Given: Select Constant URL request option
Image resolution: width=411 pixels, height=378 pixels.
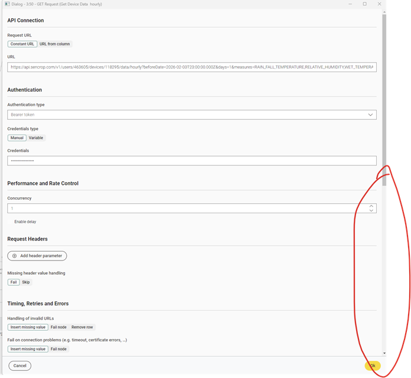Looking at the screenshot, I should tap(22, 44).
